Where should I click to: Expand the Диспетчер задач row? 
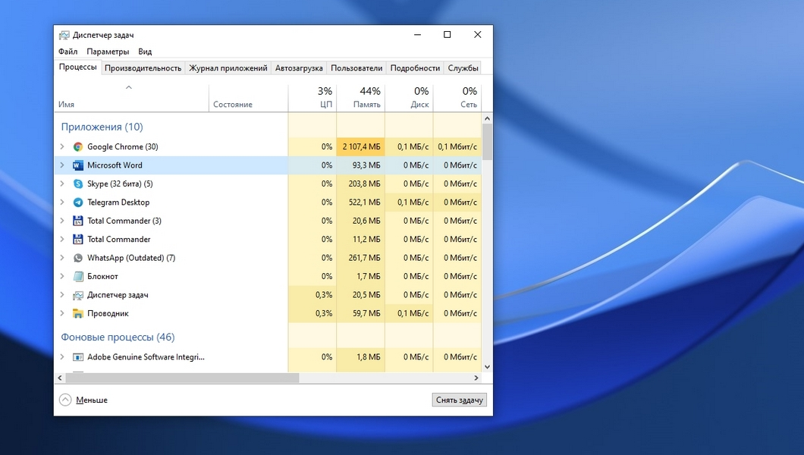tap(62, 295)
